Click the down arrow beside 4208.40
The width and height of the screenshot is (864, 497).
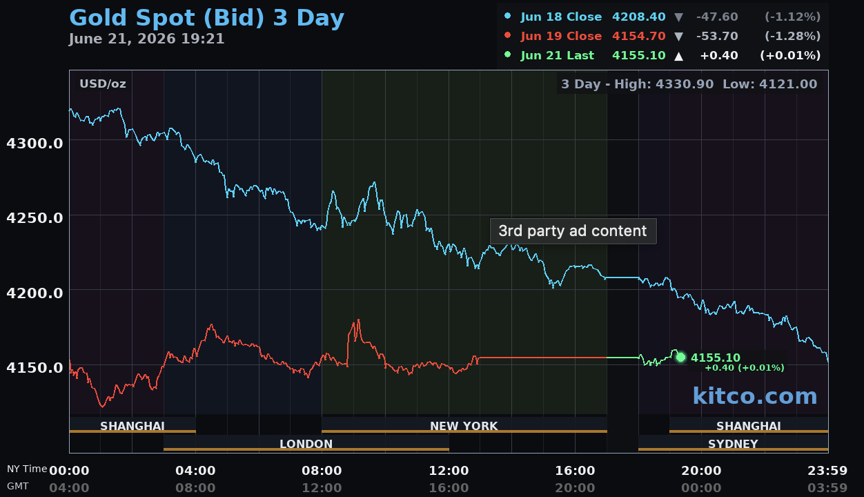click(678, 17)
